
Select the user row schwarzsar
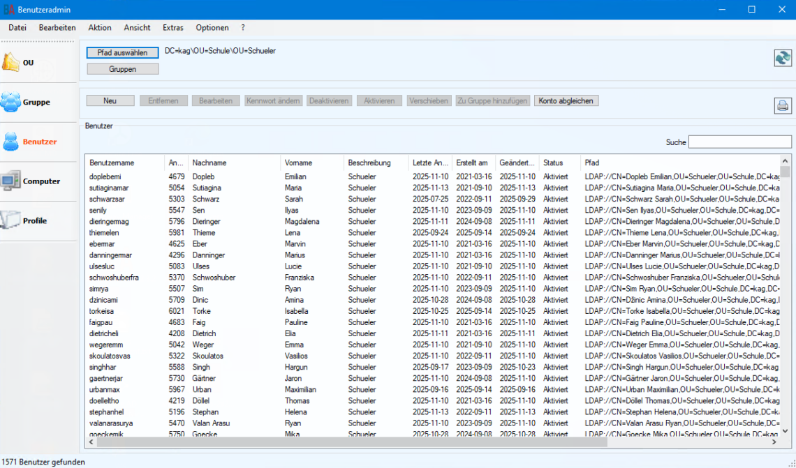tap(108, 199)
